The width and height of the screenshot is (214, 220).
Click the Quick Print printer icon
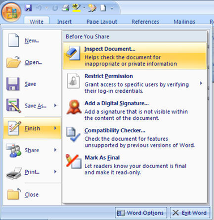tap(66, 8)
